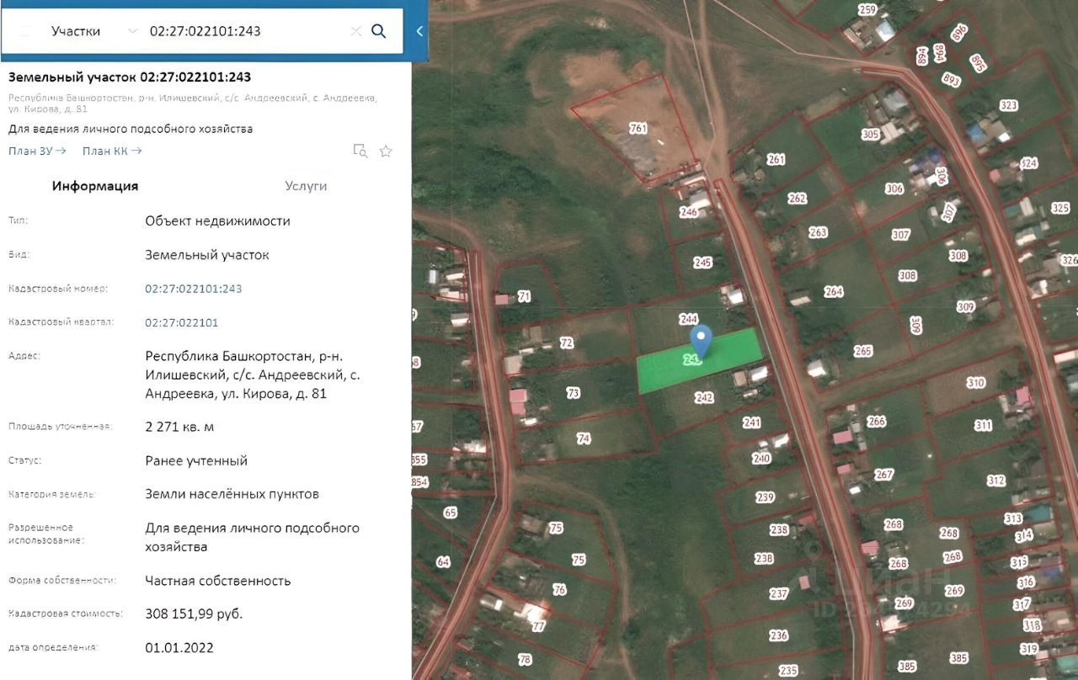The image size is (1078, 680).
Task: Open cadastral number 02:27:022101:243 link
Action: pos(194,289)
